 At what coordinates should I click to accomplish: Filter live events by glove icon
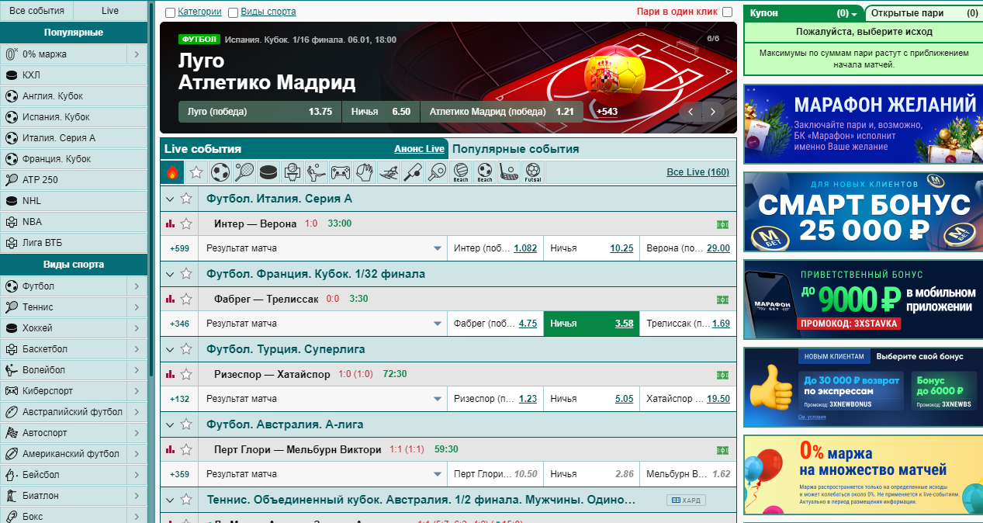coord(364,171)
